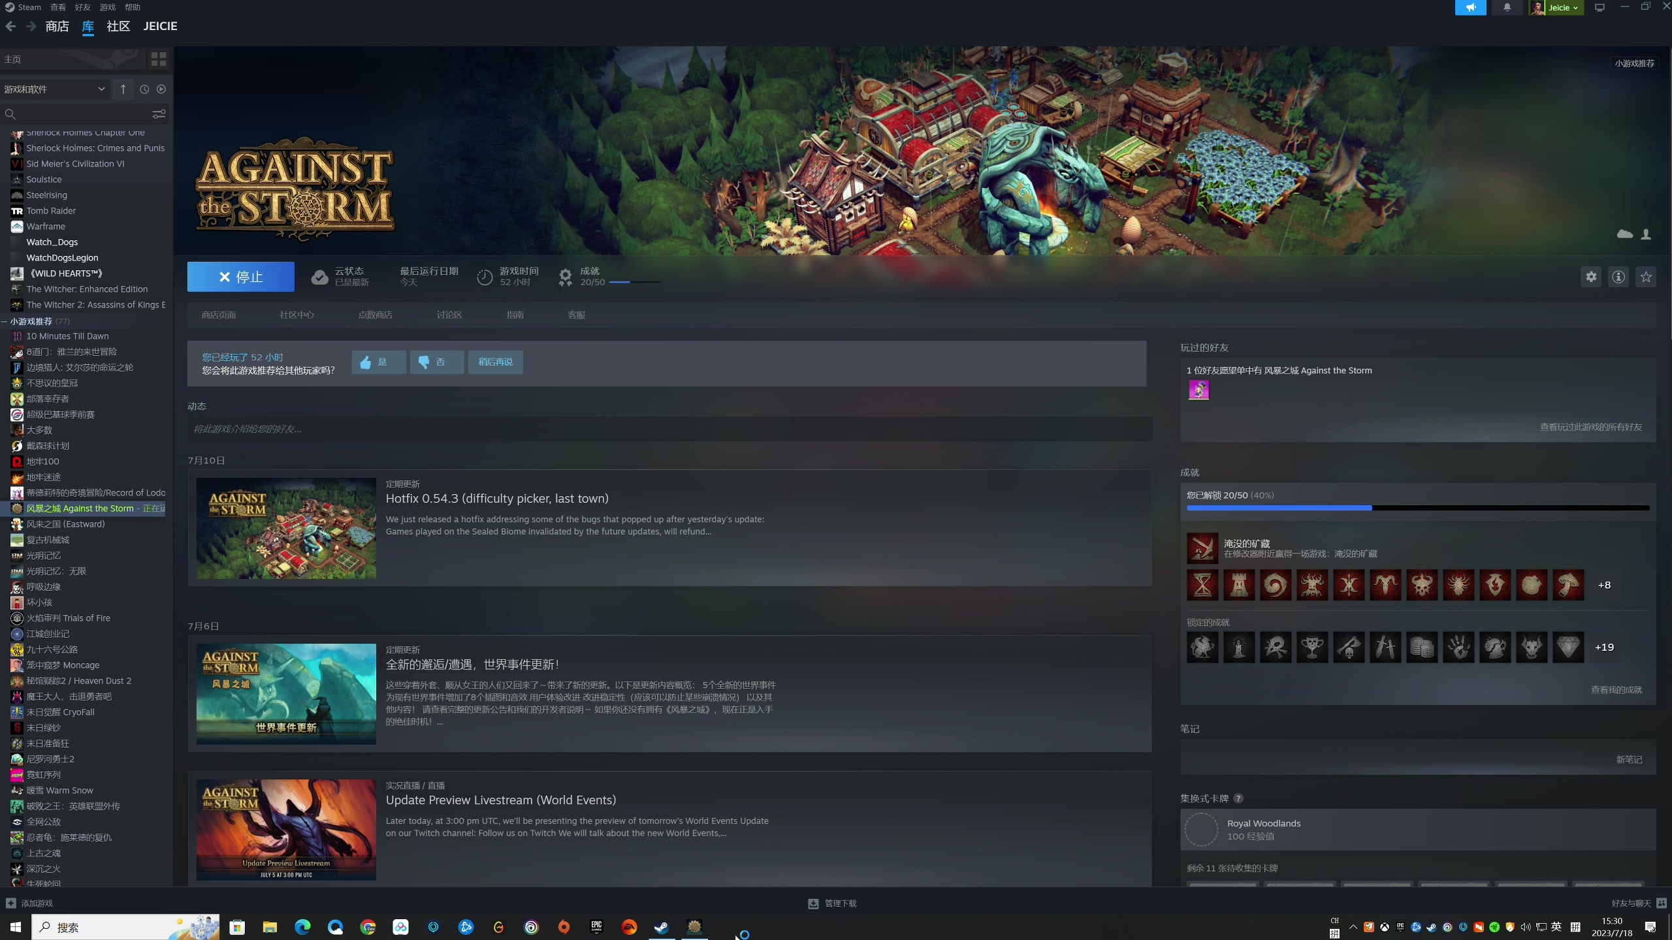The image size is (1672, 940).
Task: Open the 商店 tab
Action: coord(57,26)
